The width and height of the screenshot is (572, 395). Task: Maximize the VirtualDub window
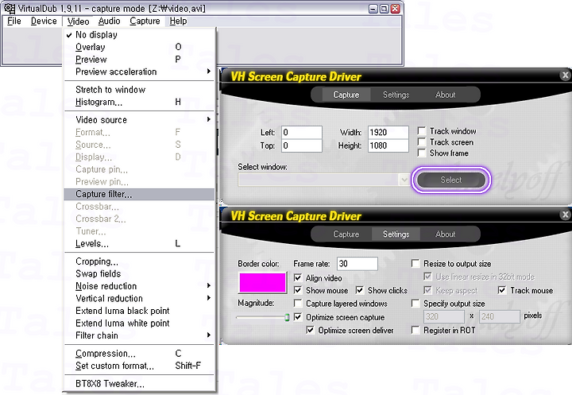point(384,9)
